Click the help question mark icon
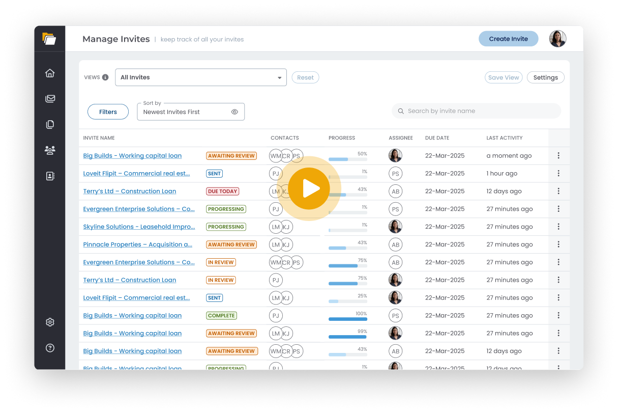Screen dimensions: 618x413 click(49, 348)
